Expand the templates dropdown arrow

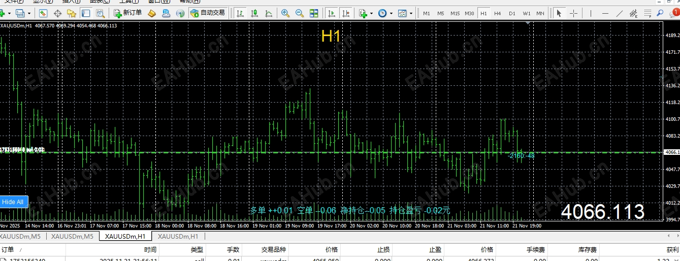coord(410,13)
